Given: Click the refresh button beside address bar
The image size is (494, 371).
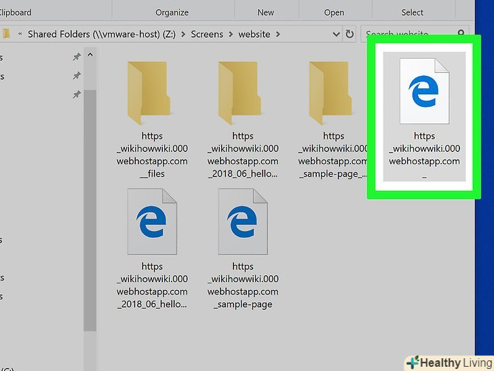Looking at the screenshot, I should point(349,34).
